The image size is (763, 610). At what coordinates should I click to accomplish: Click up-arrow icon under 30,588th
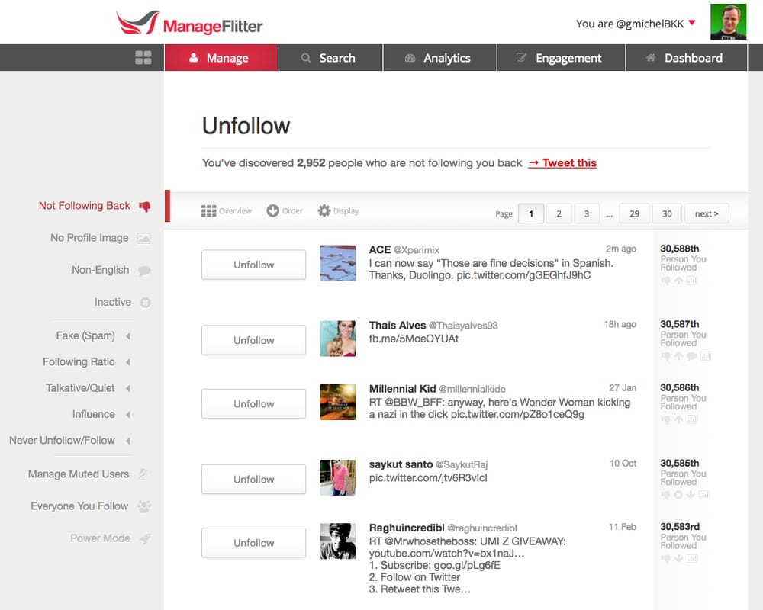click(678, 281)
